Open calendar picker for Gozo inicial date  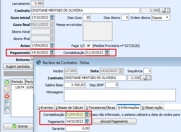(x=52, y=18)
